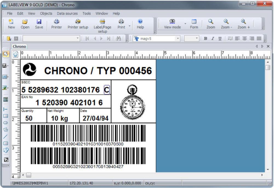274x188 pixels.
Task: Open Label/Page setup
Action: coord(102,22)
